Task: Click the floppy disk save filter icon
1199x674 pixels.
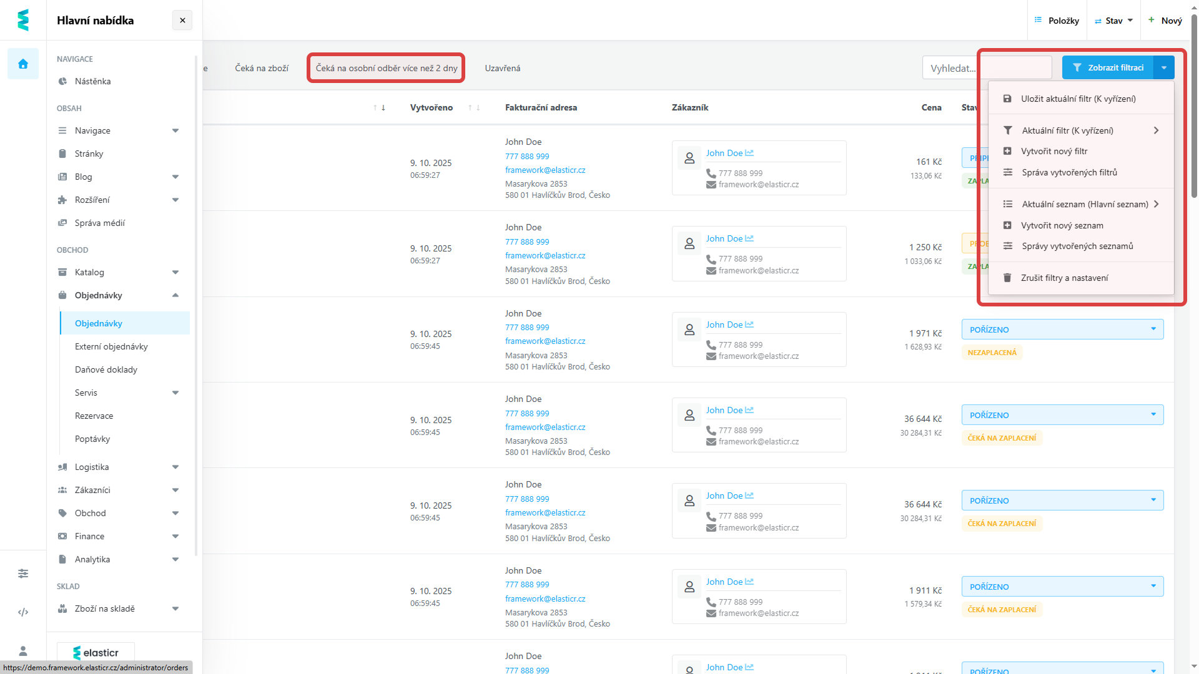Action: click(1007, 99)
